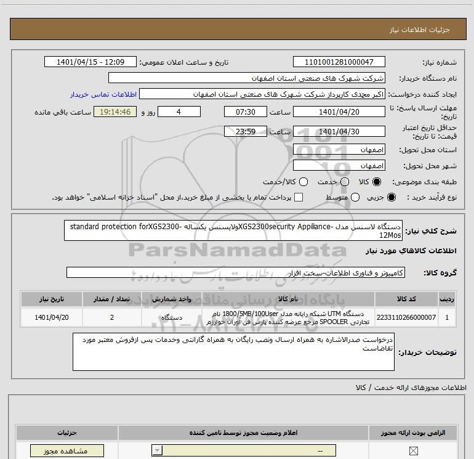Click the requester field اکبر مجدی کارپرداز

click(262, 94)
